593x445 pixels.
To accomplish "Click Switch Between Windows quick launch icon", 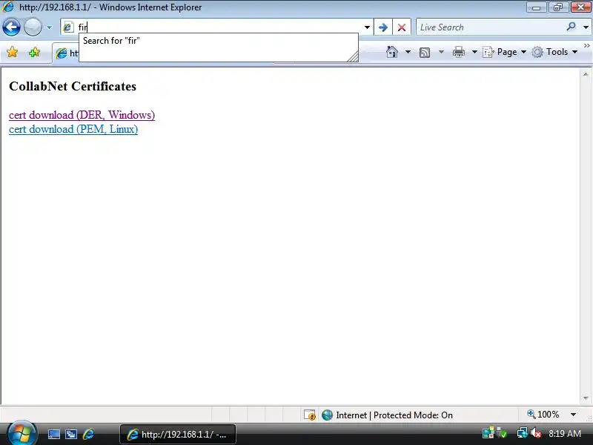I will click(x=71, y=434).
